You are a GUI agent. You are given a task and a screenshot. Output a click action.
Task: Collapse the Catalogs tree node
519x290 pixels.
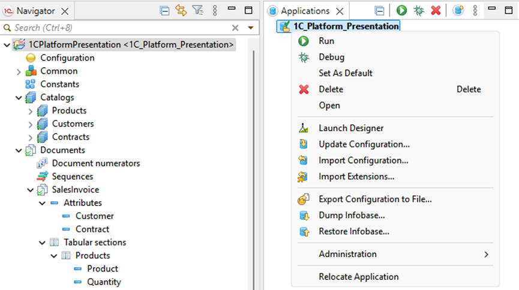[19, 98]
